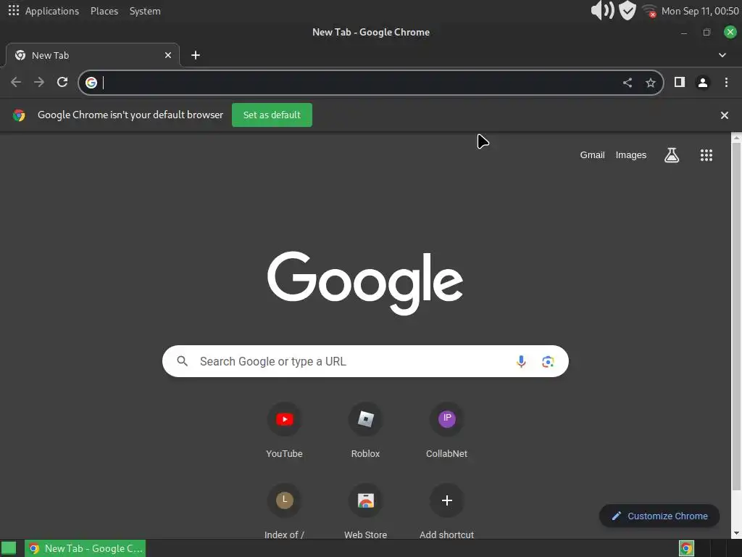
Task: Open the Web Store shortcut
Action: [x=365, y=511]
